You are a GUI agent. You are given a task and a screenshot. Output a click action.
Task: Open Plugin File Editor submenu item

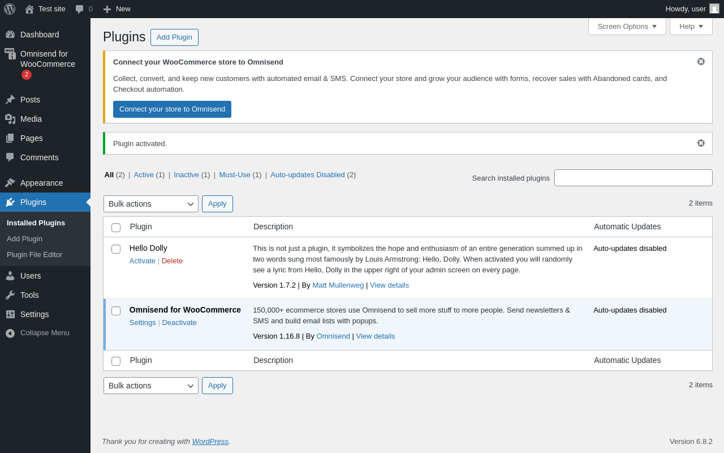click(x=35, y=255)
